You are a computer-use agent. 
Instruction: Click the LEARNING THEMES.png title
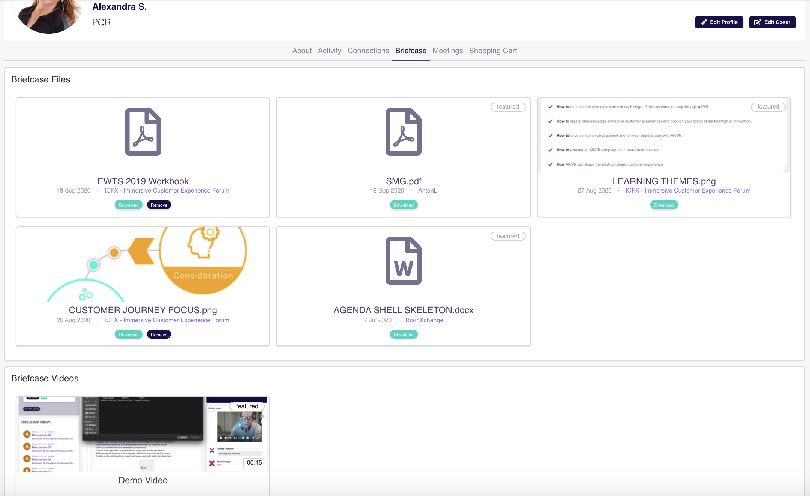664,181
